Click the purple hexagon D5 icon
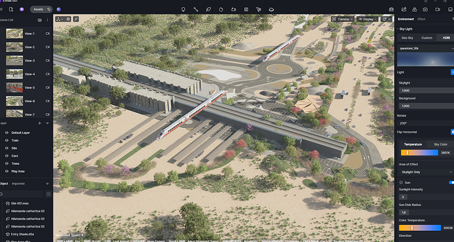The width and height of the screenshot is (454, 242). coord(22,10)
